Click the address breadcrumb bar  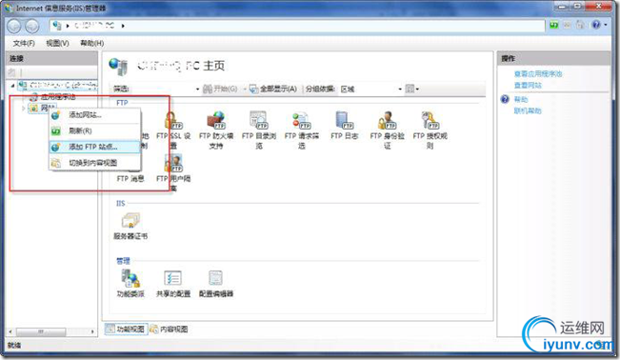click(x=297, y=26)
